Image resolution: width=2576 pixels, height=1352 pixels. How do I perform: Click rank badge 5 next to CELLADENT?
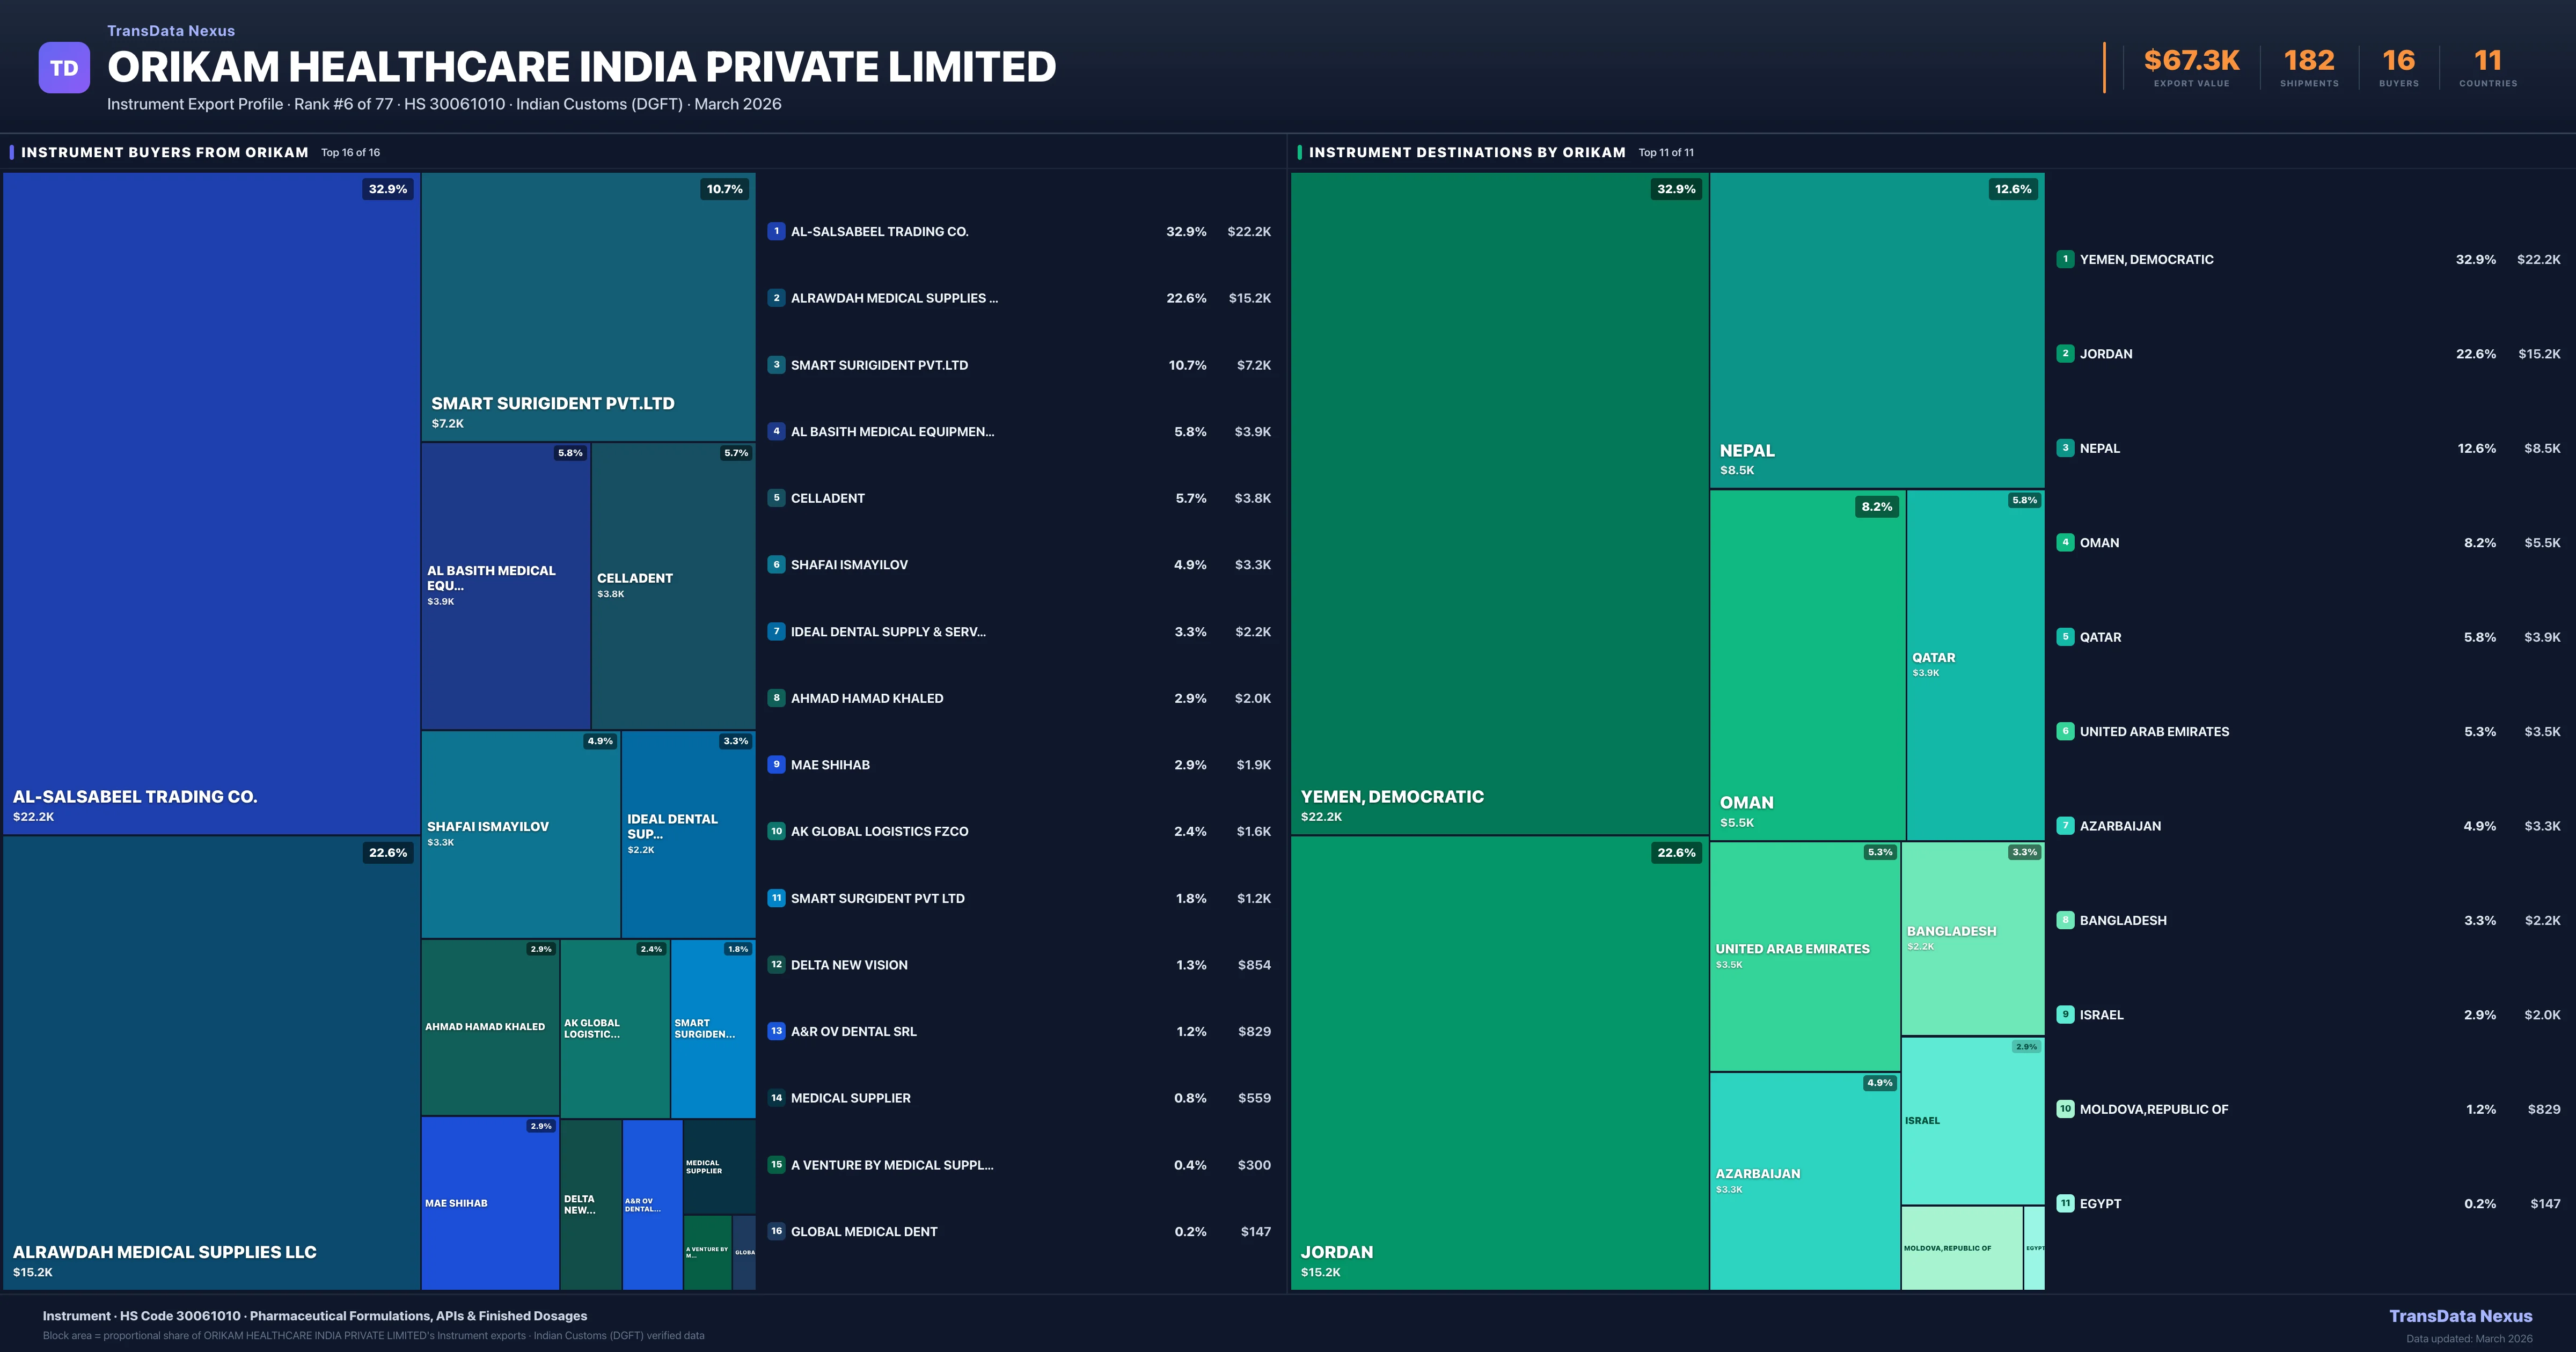point(776,498)
